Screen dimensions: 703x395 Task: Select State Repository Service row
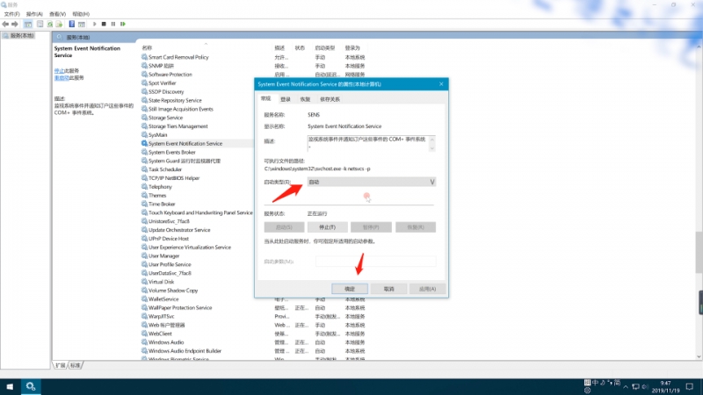pyautogui.click(x=175, y=100)
